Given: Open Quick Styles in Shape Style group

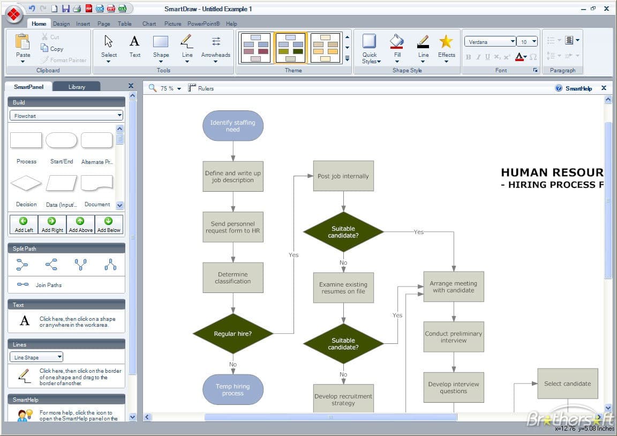Looking at the screenshot, I should click(370, 48).
